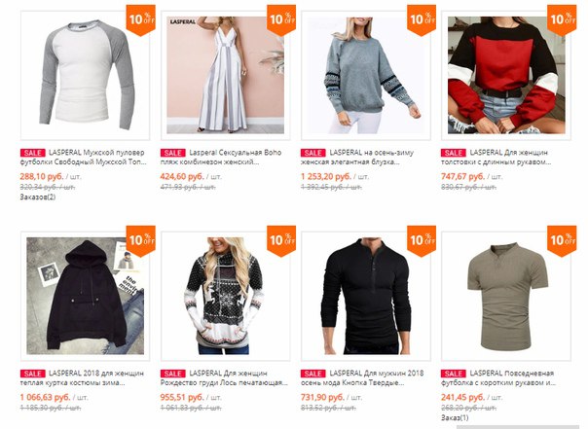
Task: Click 'Заказов(2)' orders count under pullover
Action: click(x=38, y=197)
